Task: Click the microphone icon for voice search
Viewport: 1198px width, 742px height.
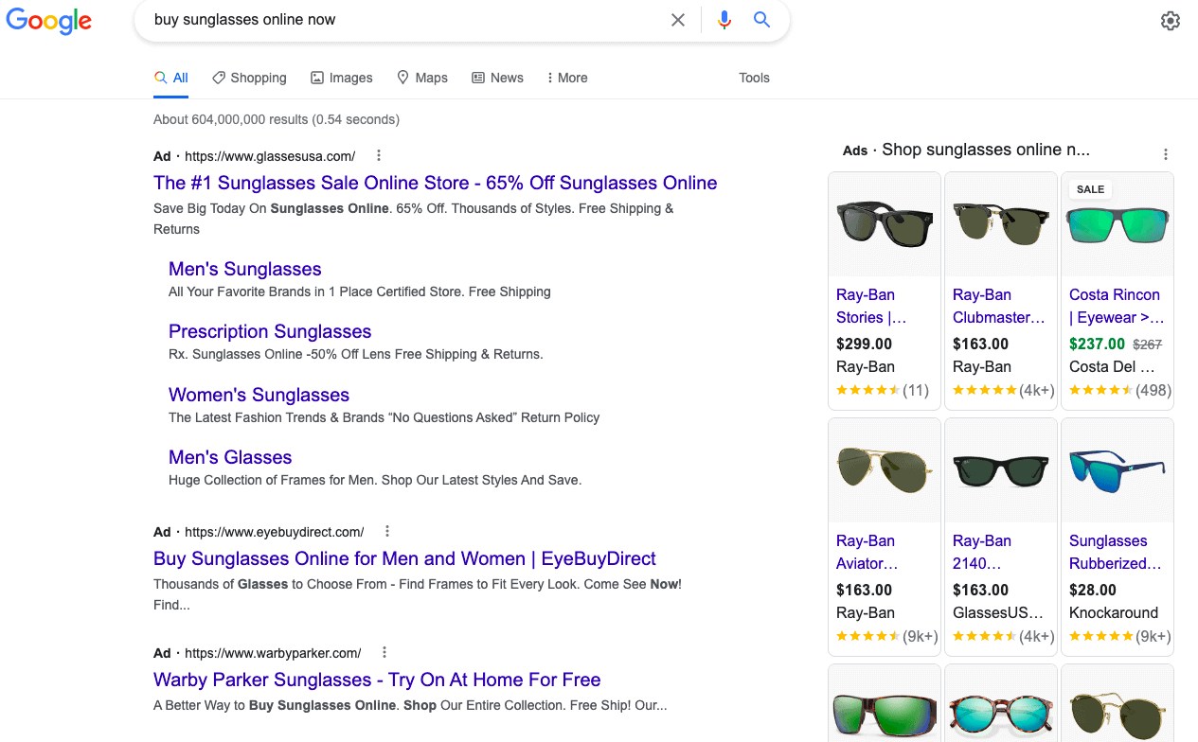Action: click(x=724, y=20)
